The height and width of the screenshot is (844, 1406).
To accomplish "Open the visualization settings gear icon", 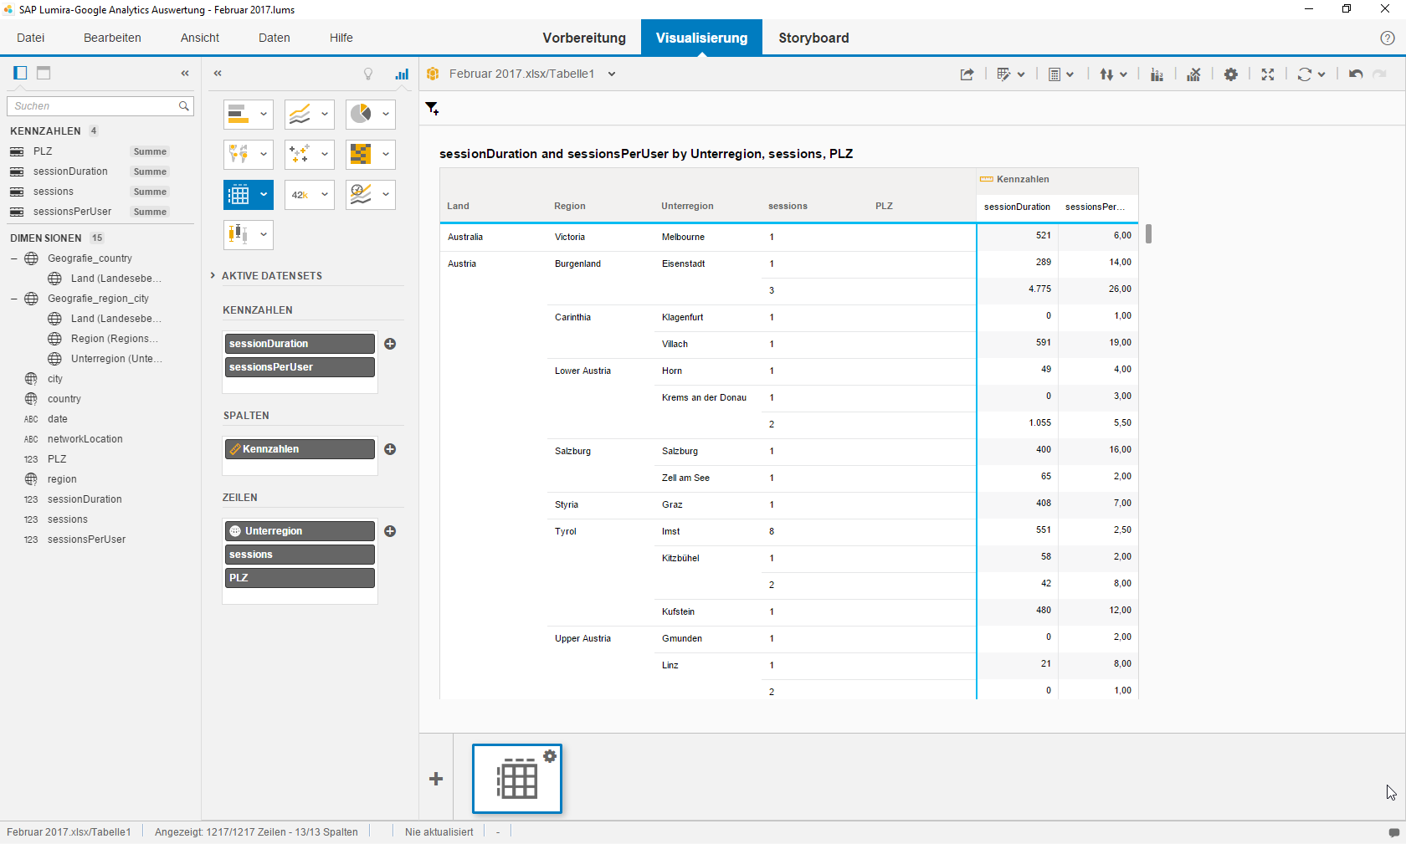I will coord(1230,74).
